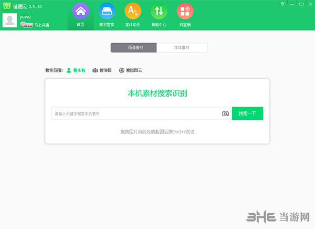Image resolution: width=315 pixels, height=229 pixels.
Task: Click the app logo in title bar
Action: tap(7, 6)
